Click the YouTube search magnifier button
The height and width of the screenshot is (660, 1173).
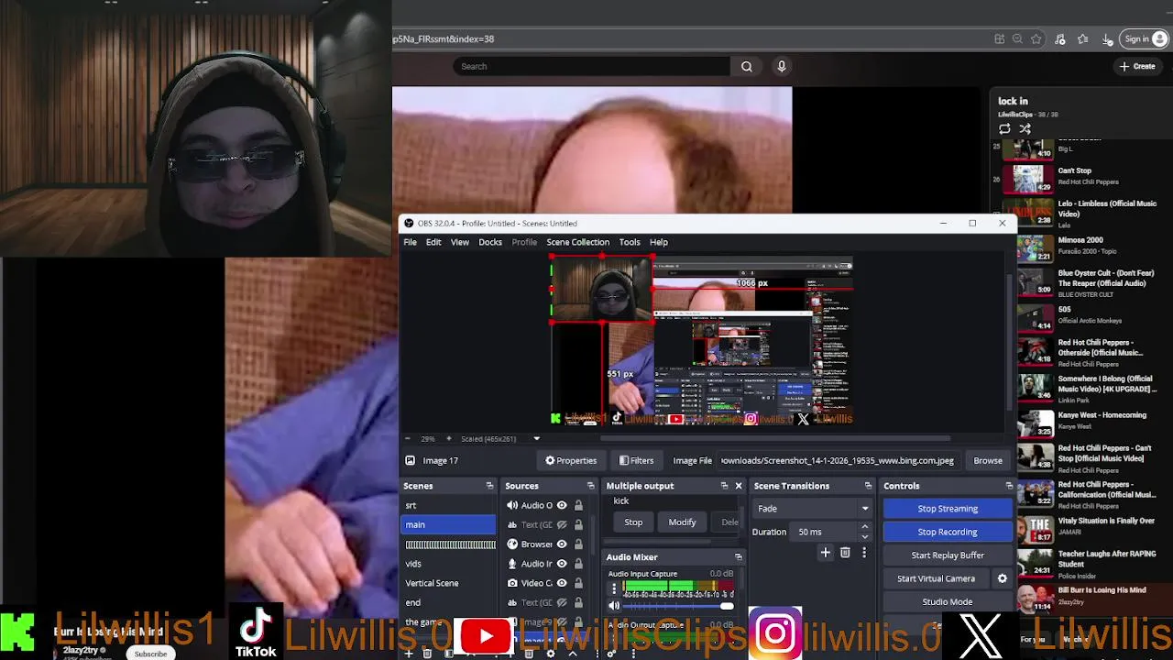[x=746, y=66]
